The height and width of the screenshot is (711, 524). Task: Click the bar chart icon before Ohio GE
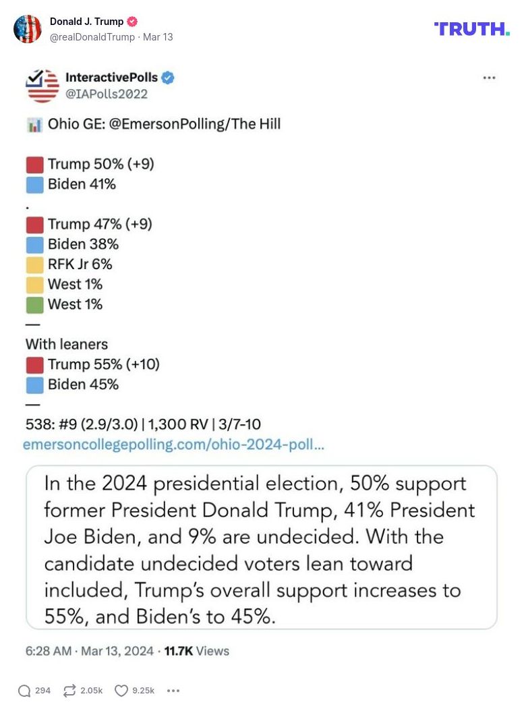(x=33, y=124)
